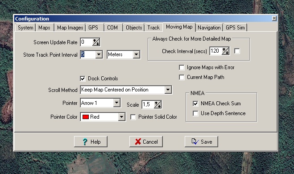Switch to the Navigation tab
Image resolution: width=294 pixels, height=174 pixels.
209,28
